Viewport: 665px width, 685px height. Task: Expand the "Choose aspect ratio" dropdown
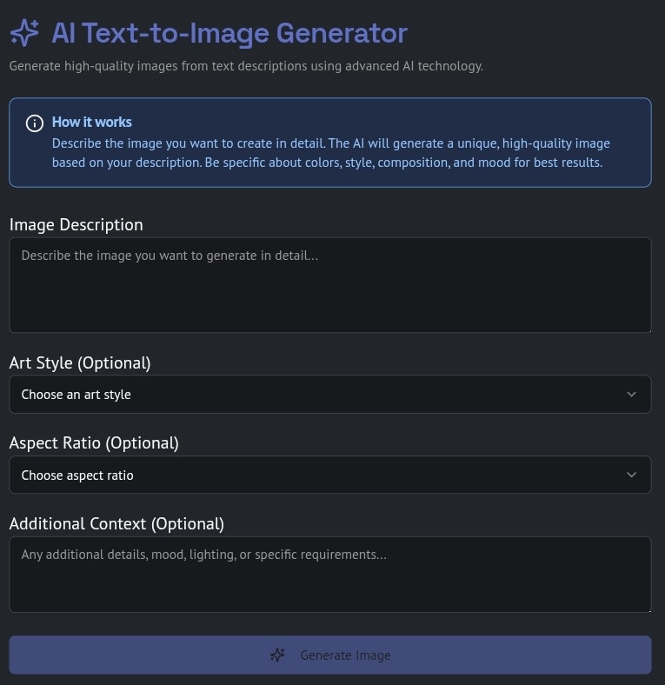(x=329, y=476)
